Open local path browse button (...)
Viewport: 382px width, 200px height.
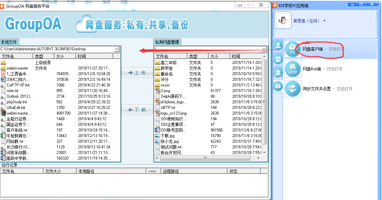tap(116, 49)
